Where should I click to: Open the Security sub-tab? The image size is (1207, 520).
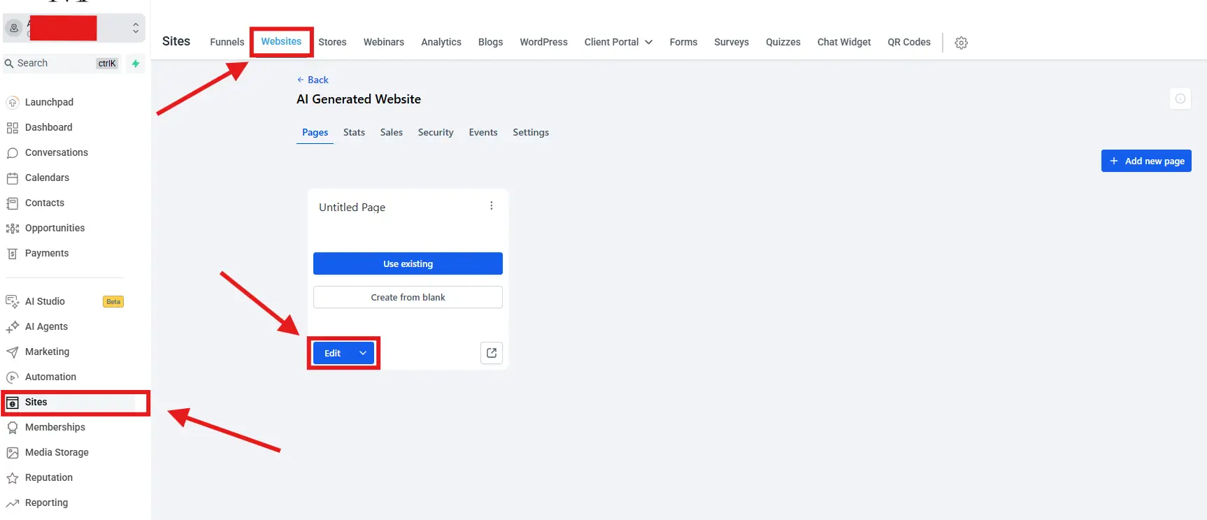pyautogui.click(x=436, y=132)
